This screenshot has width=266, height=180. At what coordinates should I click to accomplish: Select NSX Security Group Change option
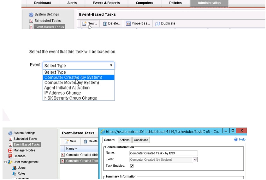(x=71, y=98)
